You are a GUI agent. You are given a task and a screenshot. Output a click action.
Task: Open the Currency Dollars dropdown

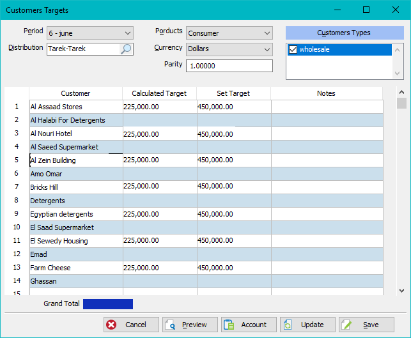coord(229,49)
